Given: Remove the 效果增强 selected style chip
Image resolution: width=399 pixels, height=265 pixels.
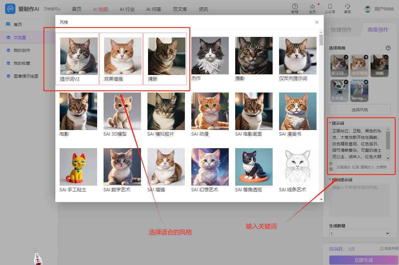Looking at the screenshot, I should tap(366, 57).
